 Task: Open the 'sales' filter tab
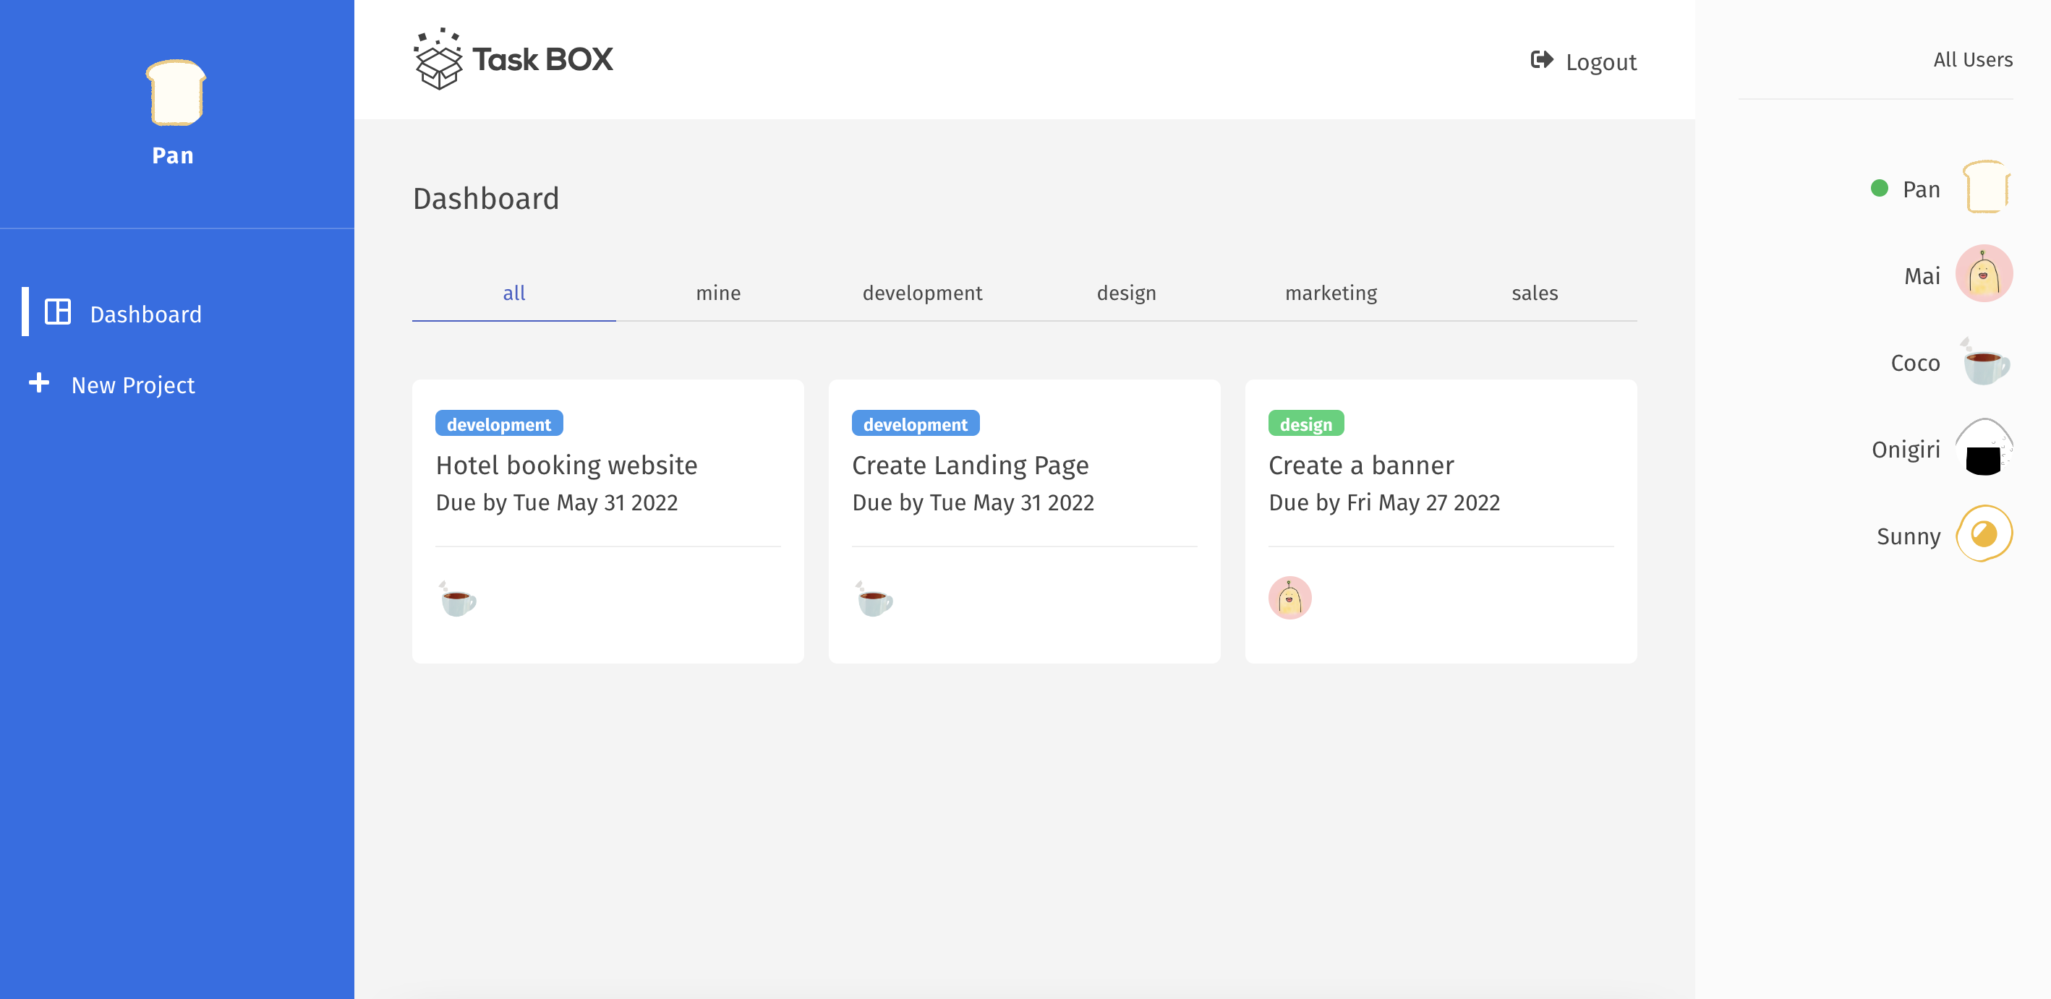click(1534, 293)
